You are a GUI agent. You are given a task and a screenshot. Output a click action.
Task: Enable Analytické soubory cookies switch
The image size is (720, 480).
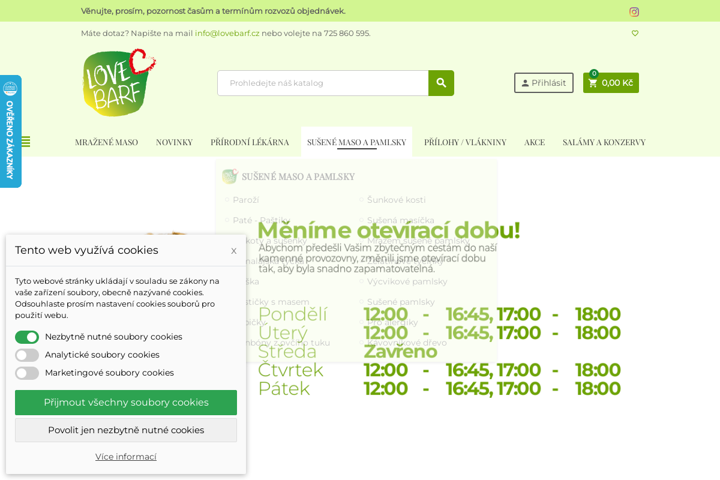click(x=27, y=355)
